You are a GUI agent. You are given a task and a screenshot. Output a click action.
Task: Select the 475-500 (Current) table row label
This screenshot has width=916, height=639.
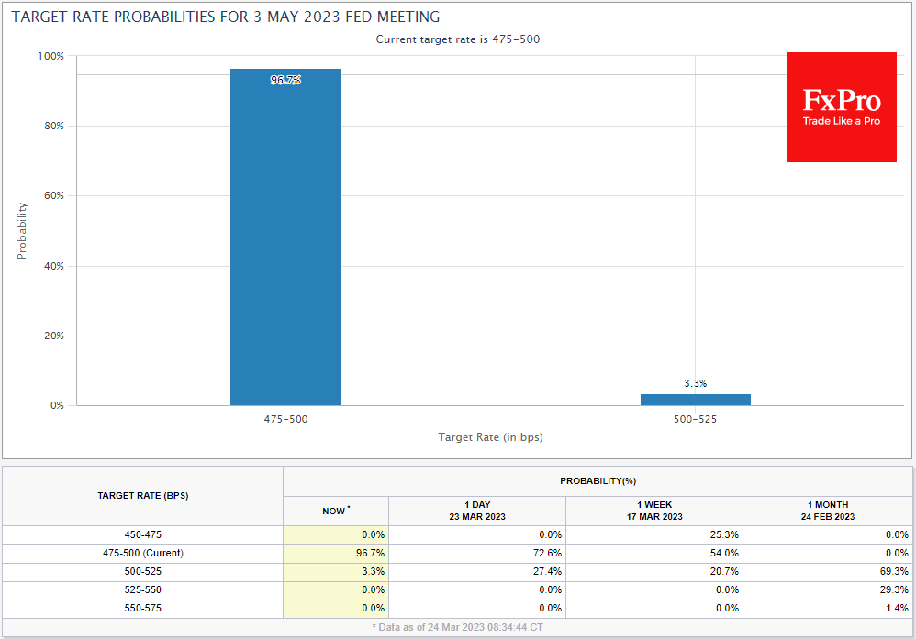pyautogui.click(x=142, y=553)
